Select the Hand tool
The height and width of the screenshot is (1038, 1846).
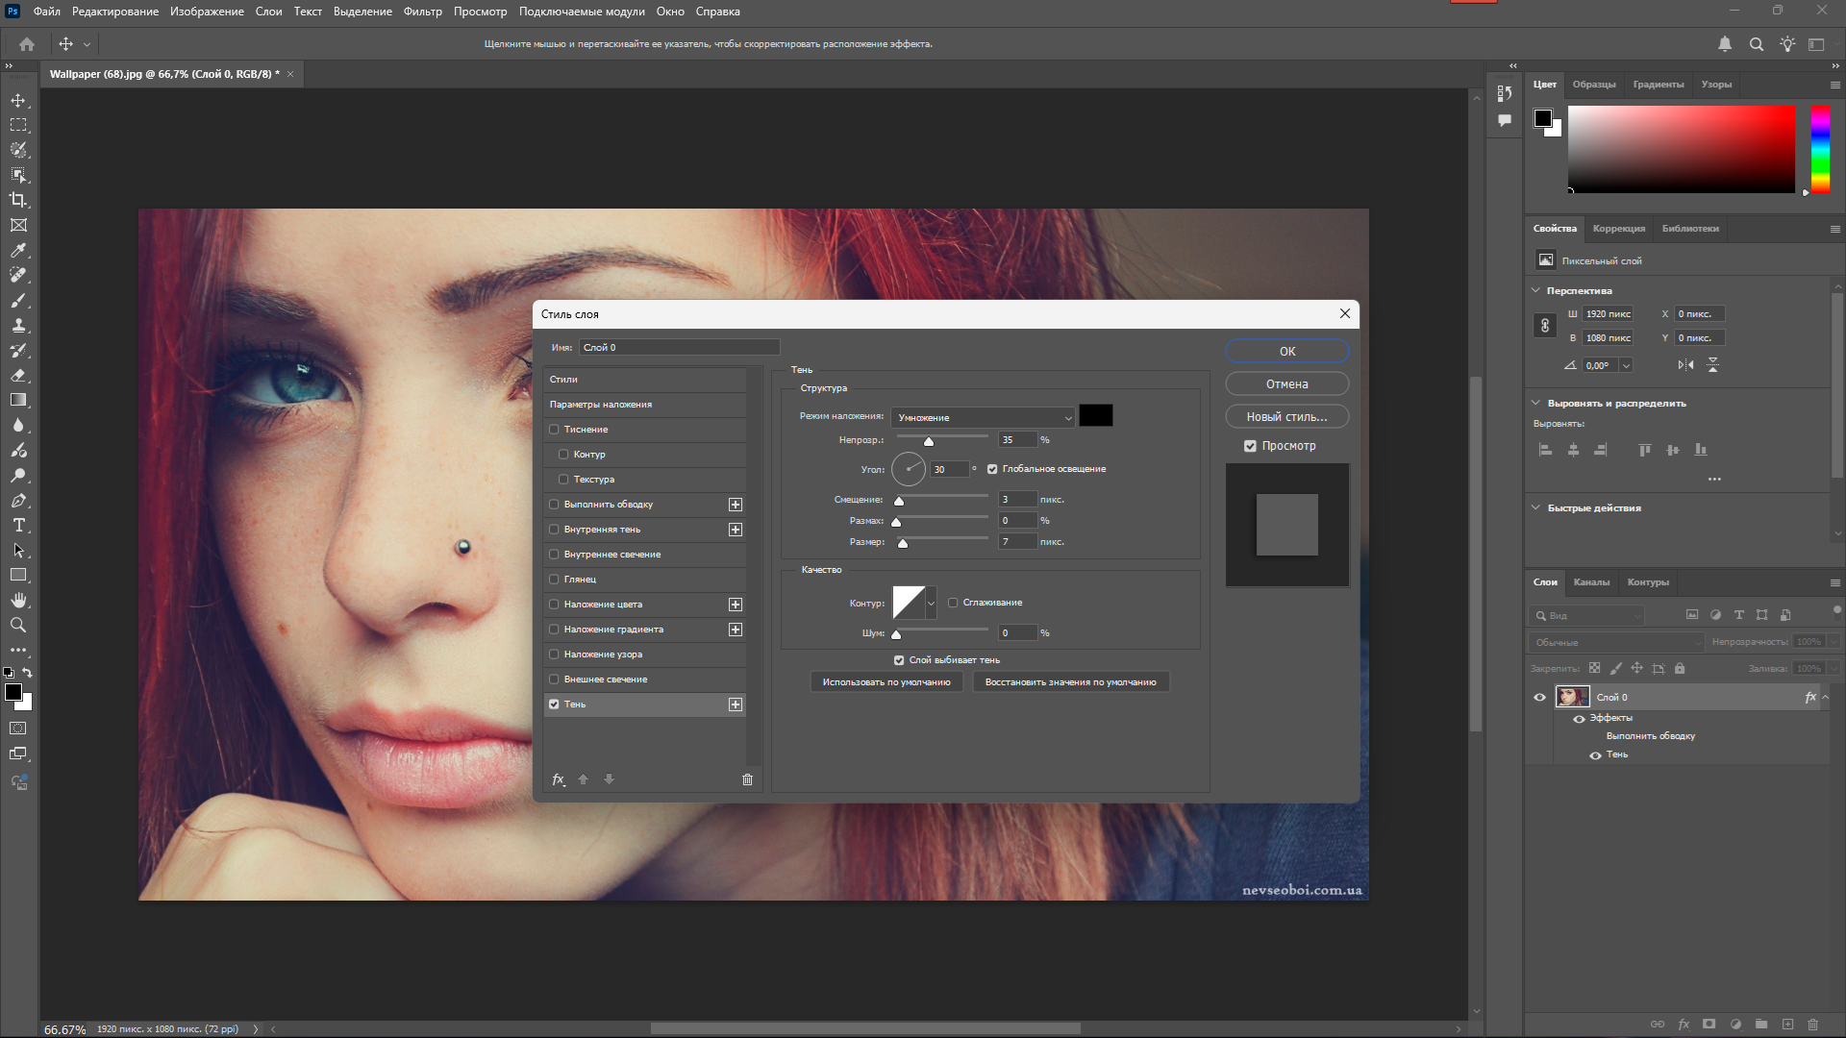pyautogui.click(x=18, y=601)
